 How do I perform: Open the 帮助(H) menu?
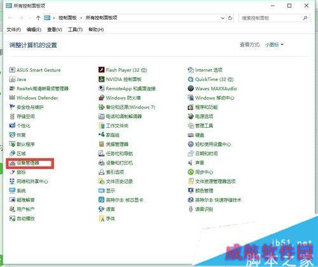coord(96,29)
